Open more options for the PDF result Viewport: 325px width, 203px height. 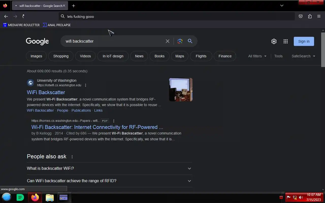pyautogui.click(x=114, y=121)
